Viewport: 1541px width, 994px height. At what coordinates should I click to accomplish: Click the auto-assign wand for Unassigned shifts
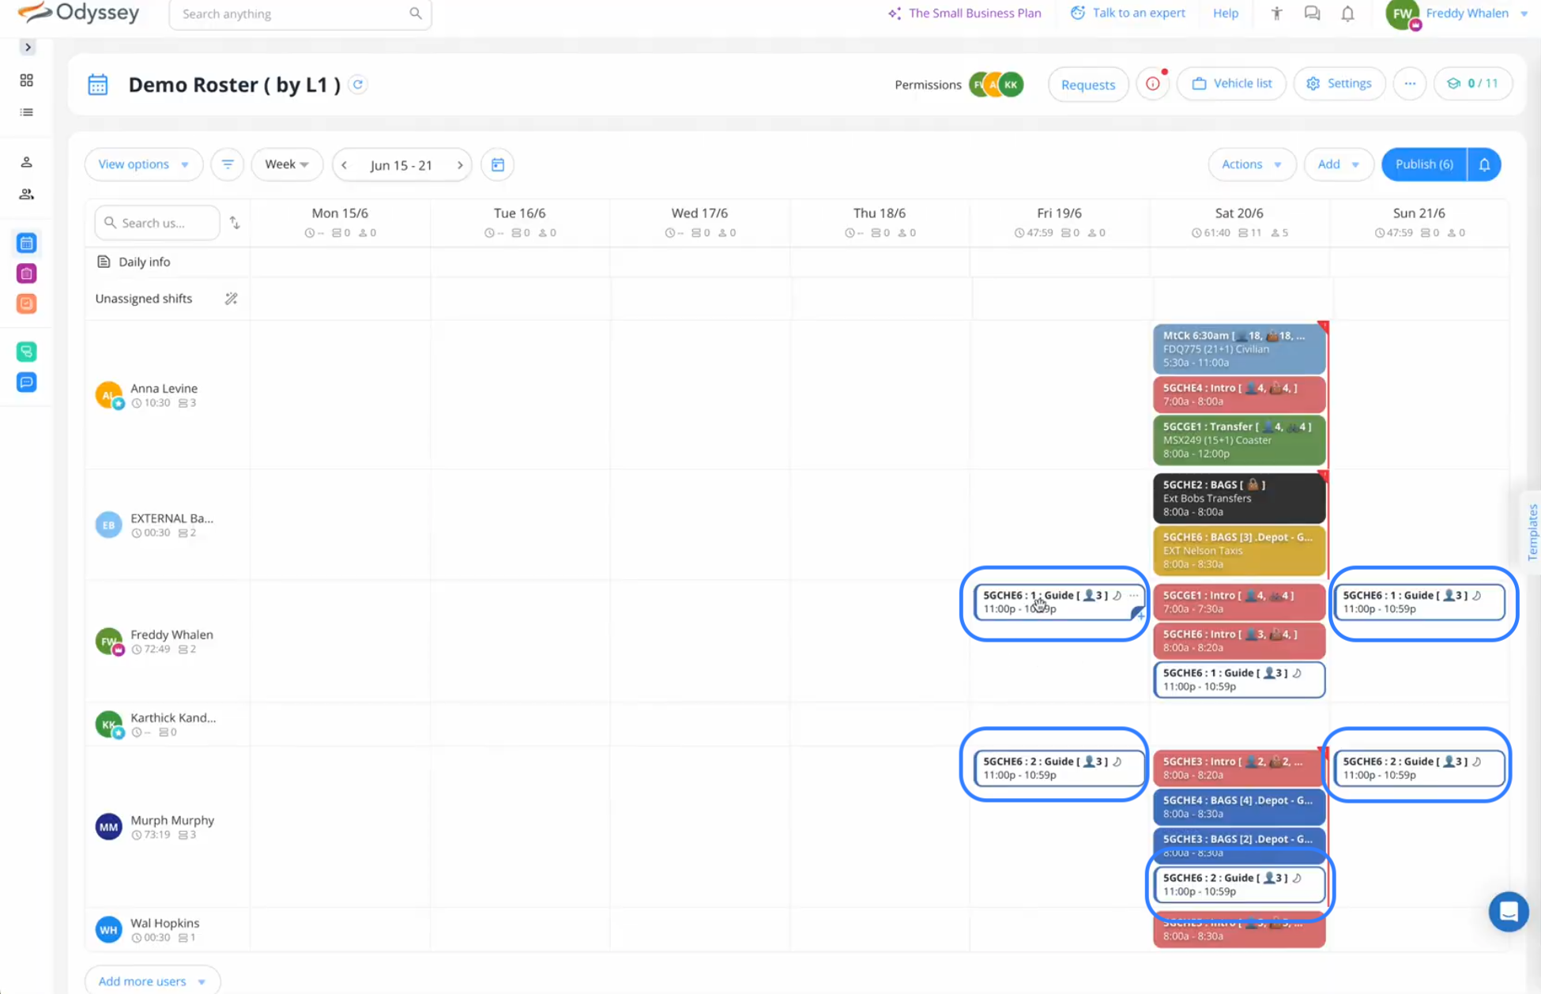[231, 299]
